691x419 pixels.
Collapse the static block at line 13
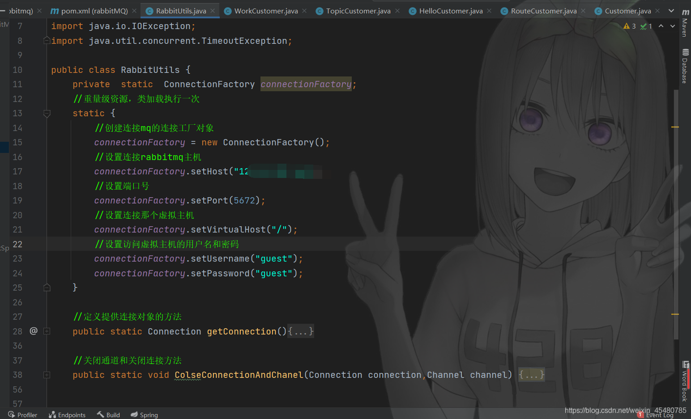click(47, 114)
